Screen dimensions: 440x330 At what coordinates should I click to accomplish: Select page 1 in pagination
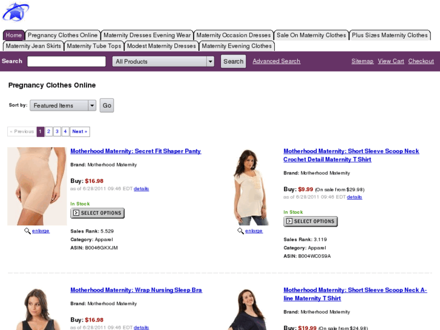click(x=40, y=131)
